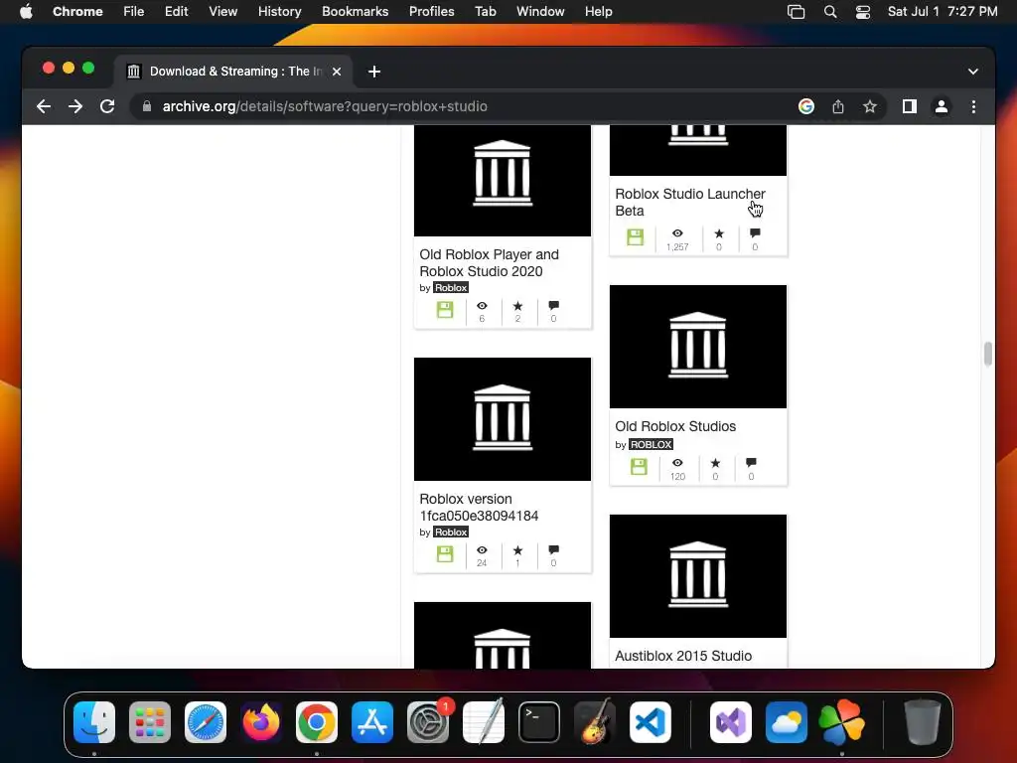Open the Window menu
The height and width of the screenshot is (763, 1017).
coord(540,11)
